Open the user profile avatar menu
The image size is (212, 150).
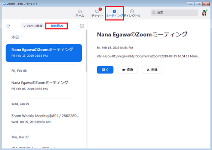[x=204, y=13]
